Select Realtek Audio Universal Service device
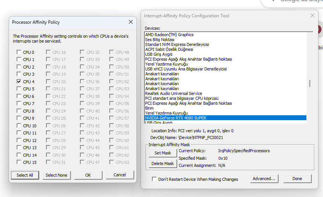323x197 pixels. [x=174, y=93]
